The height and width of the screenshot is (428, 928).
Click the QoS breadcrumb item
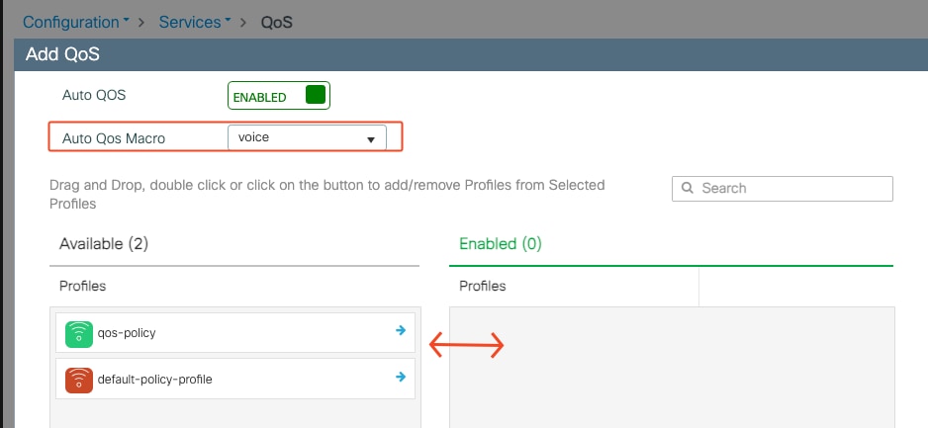pos(277,23)
